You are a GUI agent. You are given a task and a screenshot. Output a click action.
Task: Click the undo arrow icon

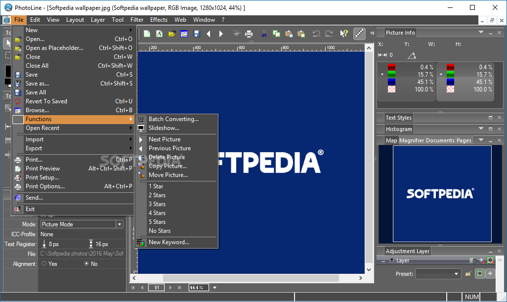point(316,34)
